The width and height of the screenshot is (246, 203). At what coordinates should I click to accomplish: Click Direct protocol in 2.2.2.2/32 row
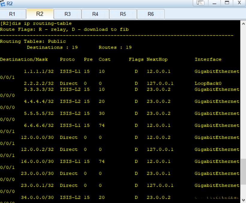(69, 83)
